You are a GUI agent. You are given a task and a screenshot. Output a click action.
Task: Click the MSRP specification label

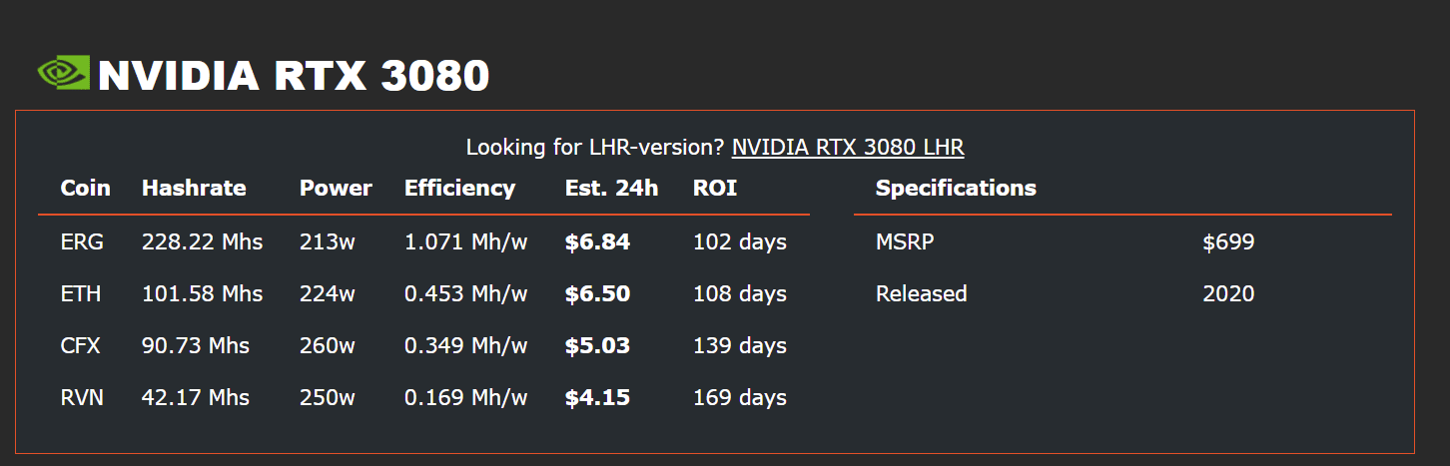[905, 241]
